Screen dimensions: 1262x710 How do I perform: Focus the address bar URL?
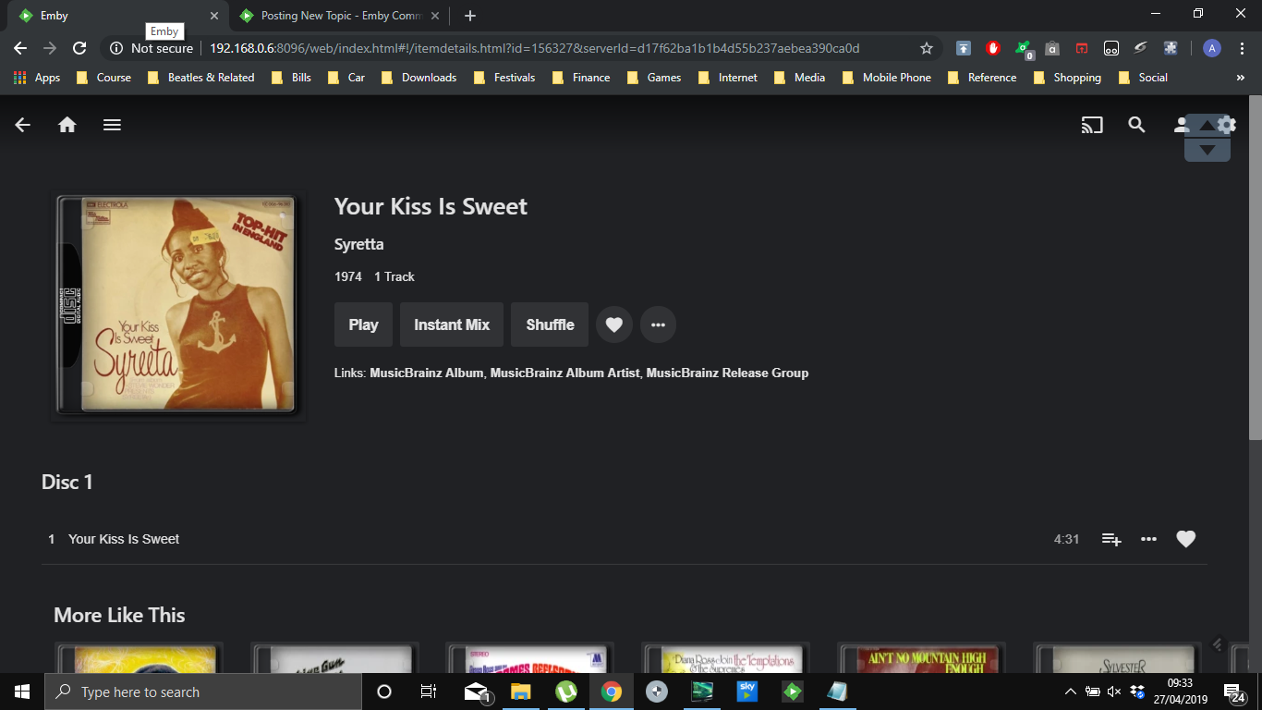pos(535,48)
